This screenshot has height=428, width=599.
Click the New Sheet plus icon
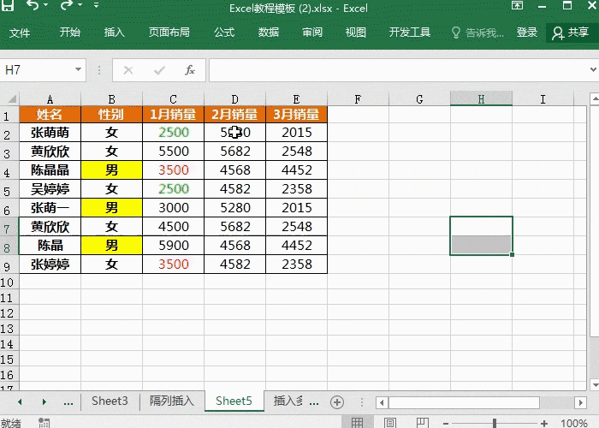pyautogui.click(x=337, y=402)
